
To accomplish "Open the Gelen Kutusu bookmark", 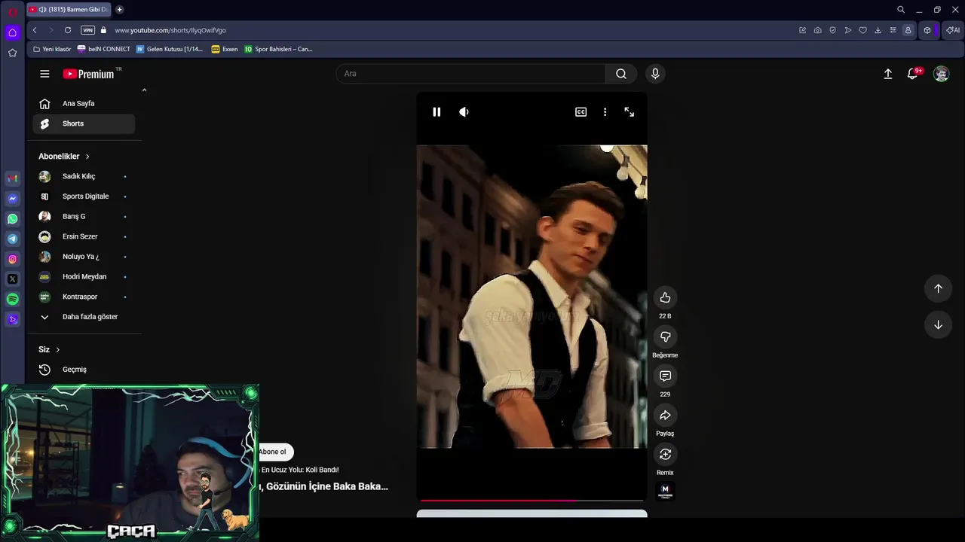I will 170,49.
